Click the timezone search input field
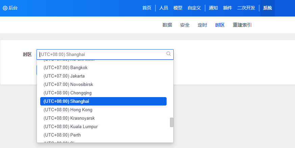Screen dimensions: 295x148 tap(101, 54)
